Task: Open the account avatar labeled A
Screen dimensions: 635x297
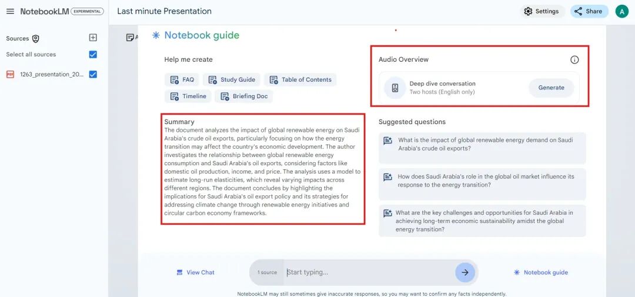Action: (621, 11)
